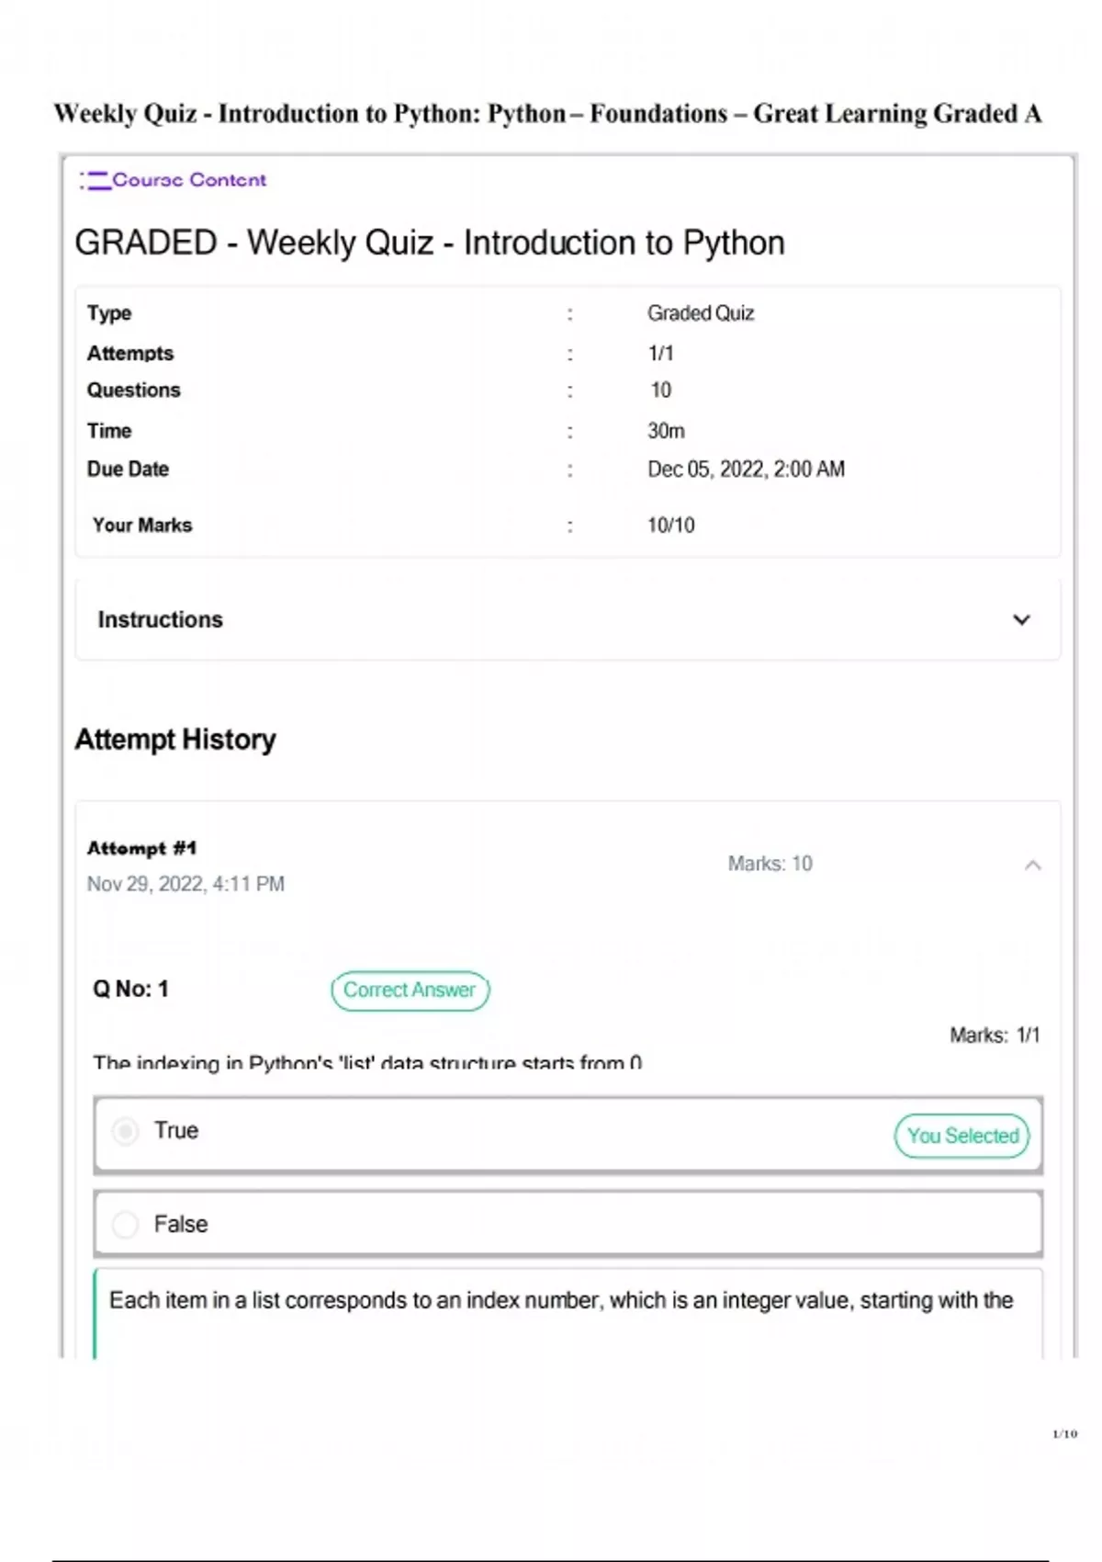
Task: Click the Q No: 1 label
Action: tap(130, 990)
